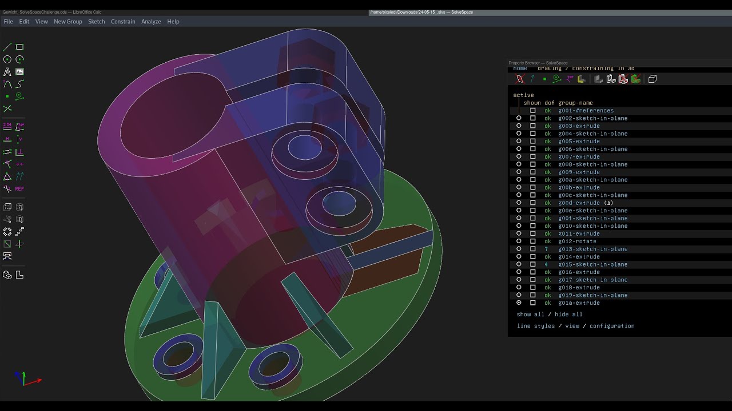This screenshot has width=732, height=411.
Task: Toggle REF reference dimension
Action: [19, 188]
